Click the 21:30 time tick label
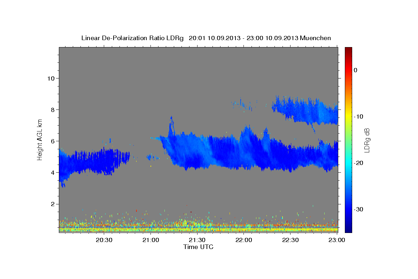Screen dimensions: 418x279 (x=197, y=240)
